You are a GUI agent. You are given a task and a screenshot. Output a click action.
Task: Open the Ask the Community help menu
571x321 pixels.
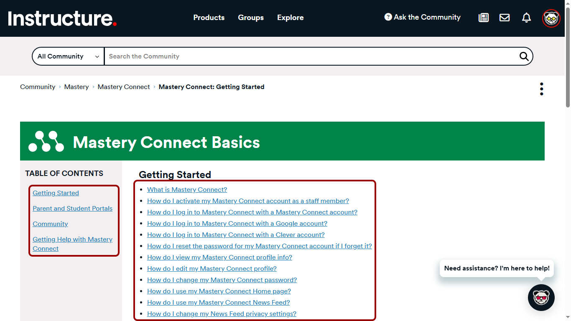[422, 18]
